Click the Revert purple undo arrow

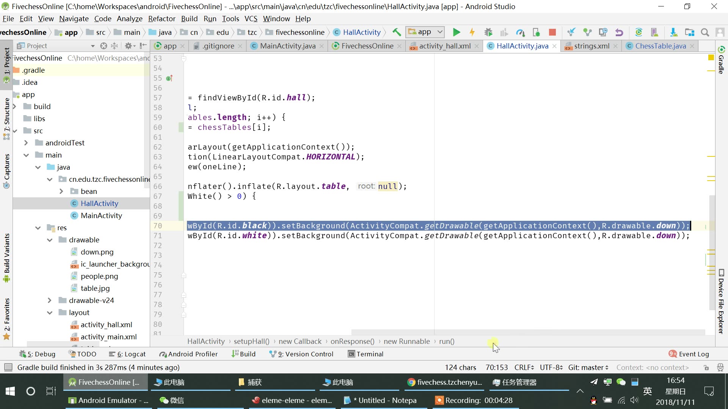tap(619, 32)
